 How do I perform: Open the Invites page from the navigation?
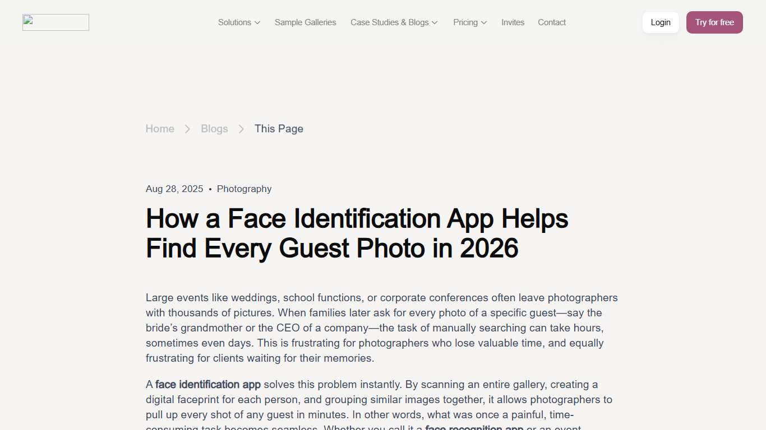pos(513,22)
